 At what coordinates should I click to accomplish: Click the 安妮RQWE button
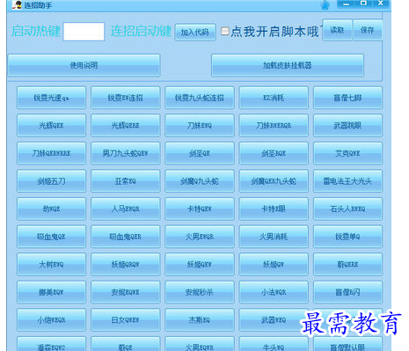tap(126, 292)
